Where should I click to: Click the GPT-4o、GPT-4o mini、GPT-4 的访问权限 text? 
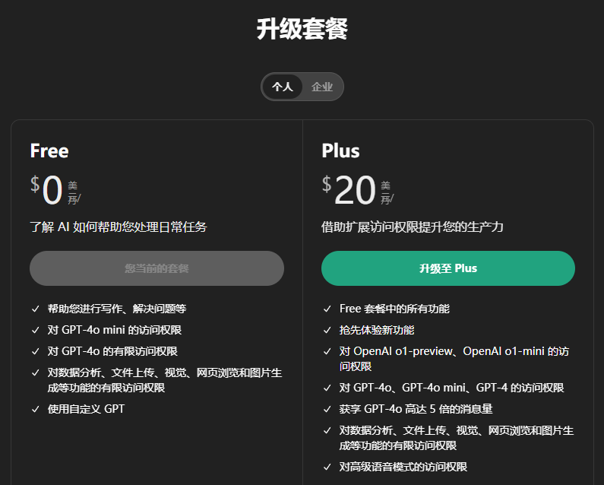[x=451, y=388]
